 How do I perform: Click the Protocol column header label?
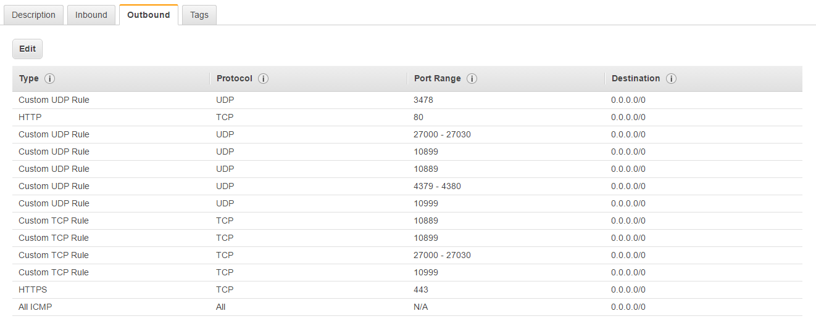click(x=235, y=79)
